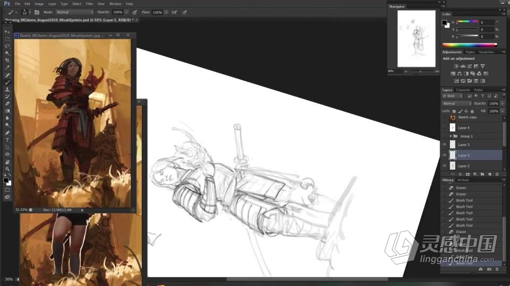This screenshot has width=510, height=286.
Task: Open the layer filter Kind dropdown
Action: click(x=453, y=96)
